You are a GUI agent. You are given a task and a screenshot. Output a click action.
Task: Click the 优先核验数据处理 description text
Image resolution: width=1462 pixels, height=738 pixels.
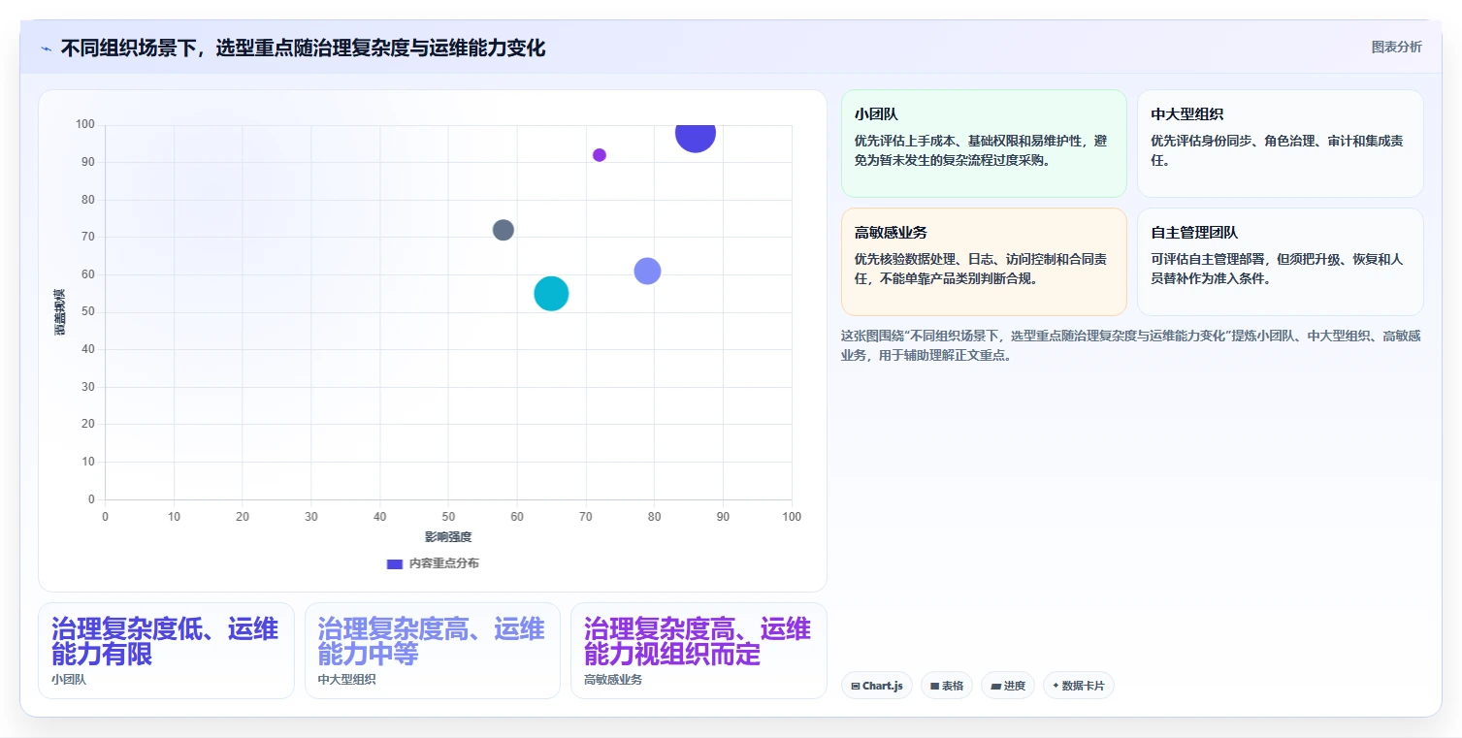(981, 269)
